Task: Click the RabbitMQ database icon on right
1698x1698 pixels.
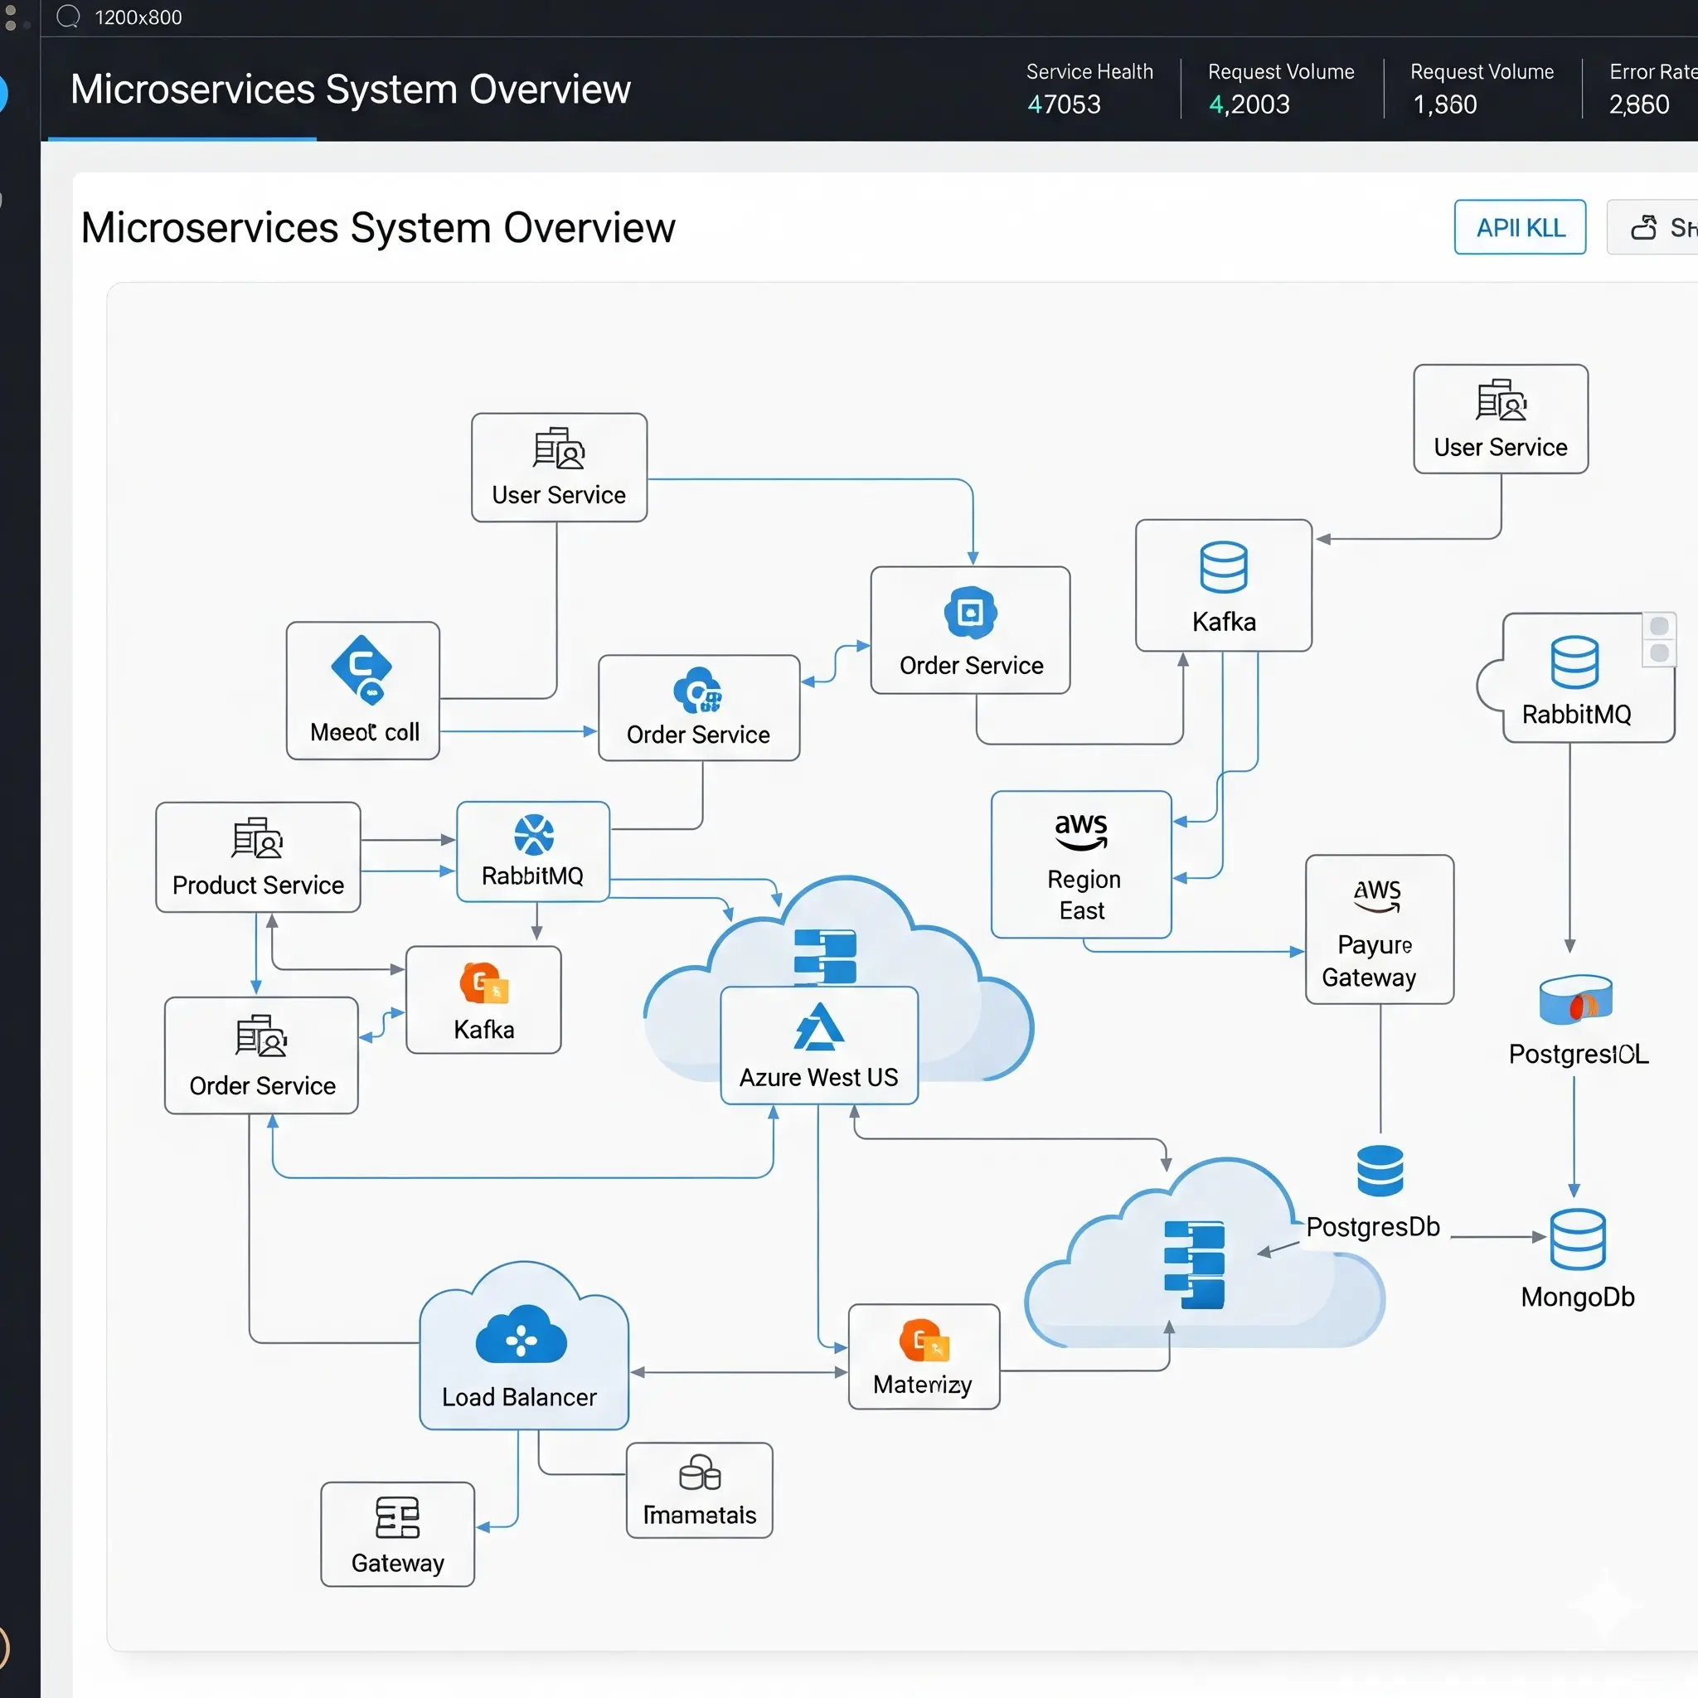Action: (1574, 662)
